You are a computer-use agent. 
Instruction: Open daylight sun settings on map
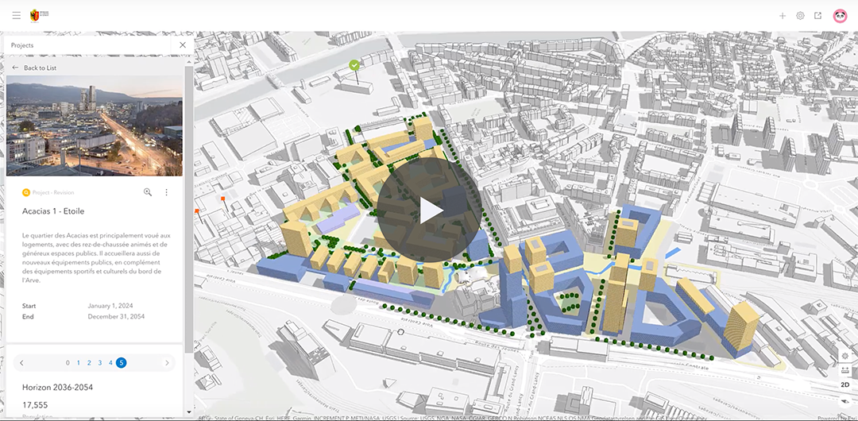pos(845,356)
